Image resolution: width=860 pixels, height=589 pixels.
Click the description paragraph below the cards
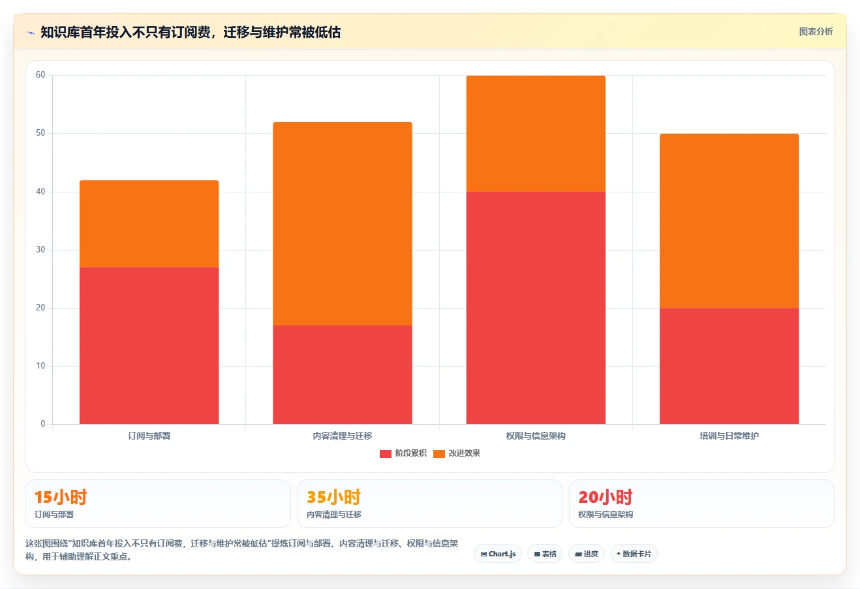click(x=242, y=550)
